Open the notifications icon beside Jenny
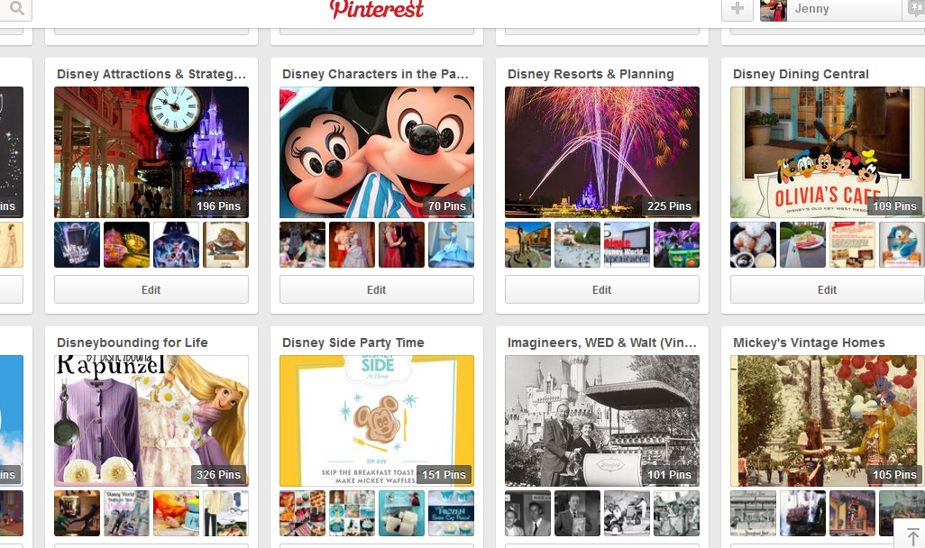This screenshot has height=548, width=925. pyautogui.click(x=916, y=9)
